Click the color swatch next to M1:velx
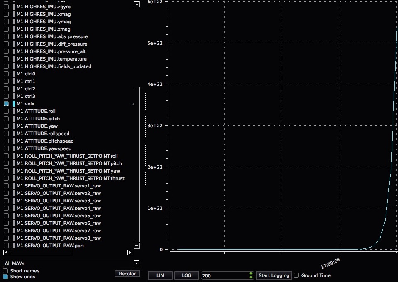 pyautogui.click(x=13, y=103)
